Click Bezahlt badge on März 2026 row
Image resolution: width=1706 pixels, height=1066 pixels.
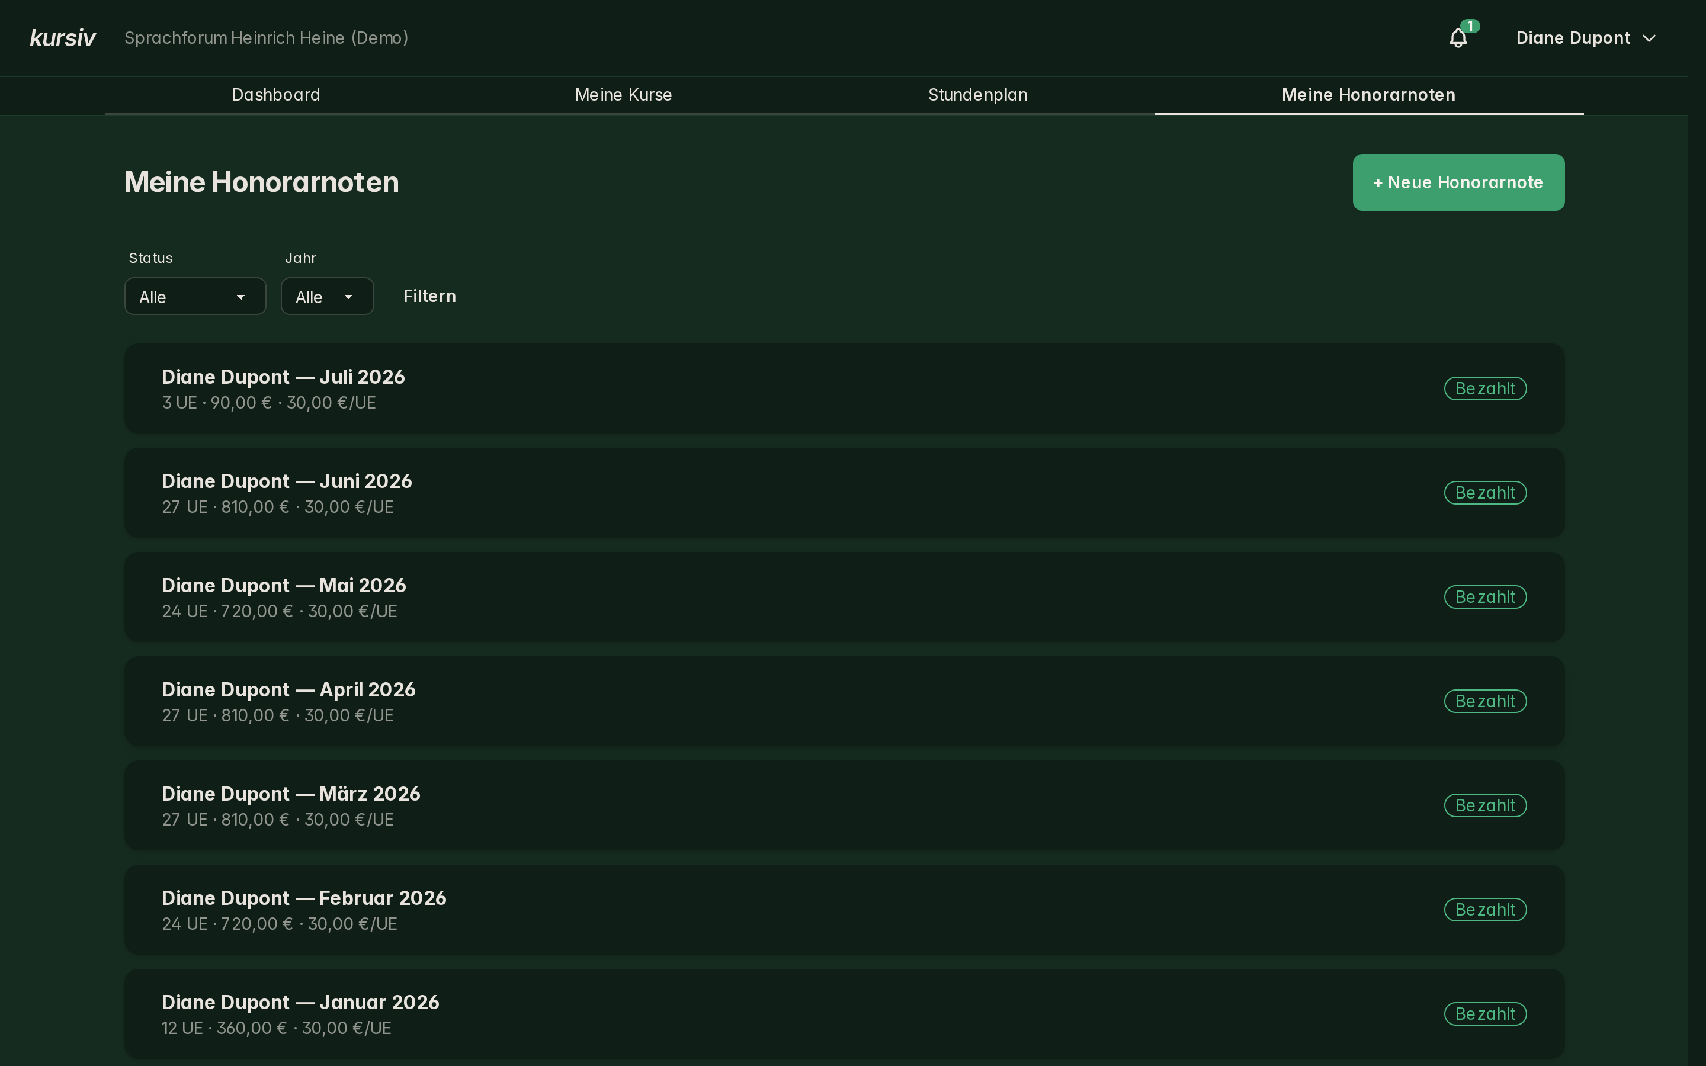tap(1486, 806)
